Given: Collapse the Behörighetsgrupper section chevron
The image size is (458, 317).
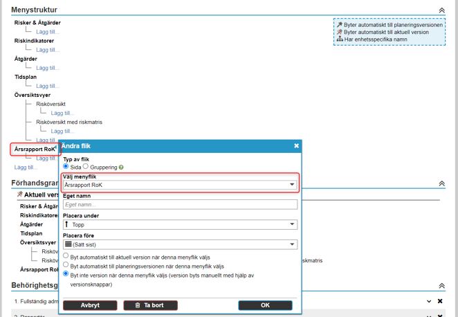Looking at the screenshot, I should [x=441, y=285].
